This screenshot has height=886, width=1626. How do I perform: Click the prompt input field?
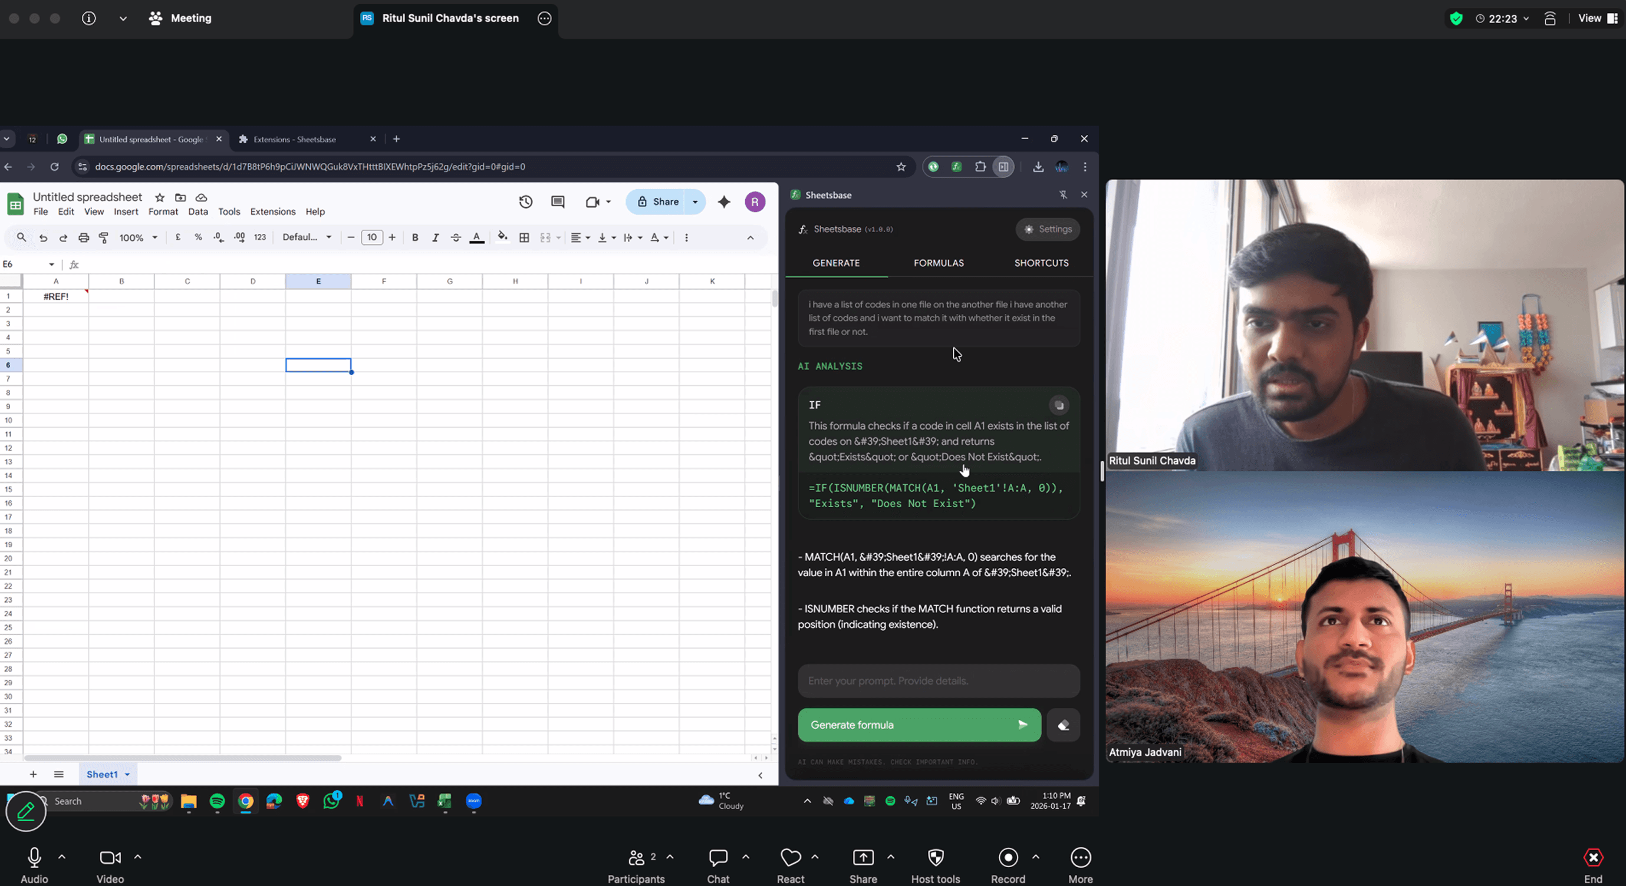(938, 681)
